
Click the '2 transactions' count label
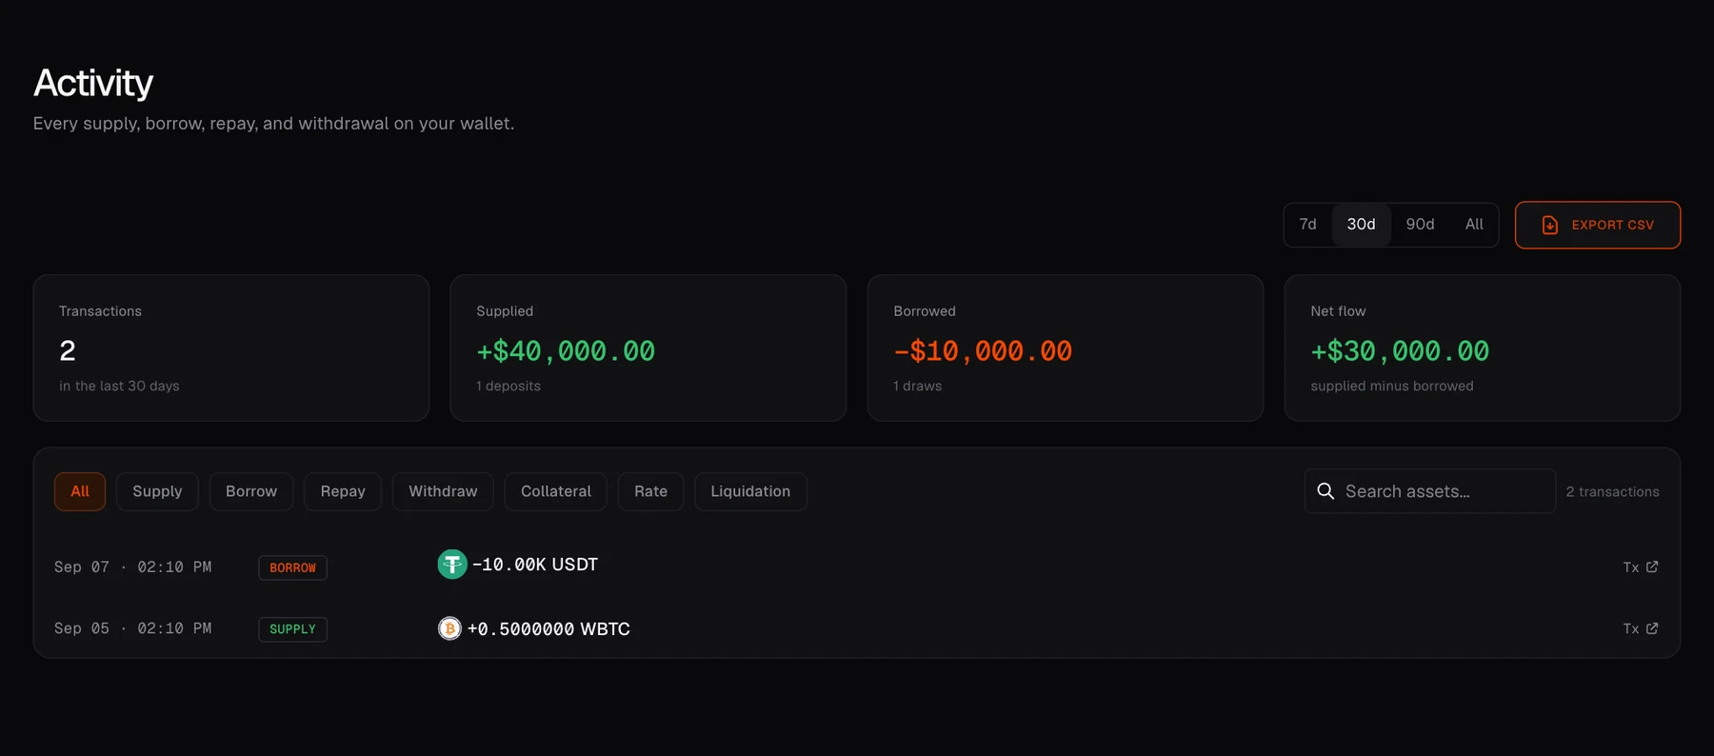pyautogui.click(x=1613, y=491)
